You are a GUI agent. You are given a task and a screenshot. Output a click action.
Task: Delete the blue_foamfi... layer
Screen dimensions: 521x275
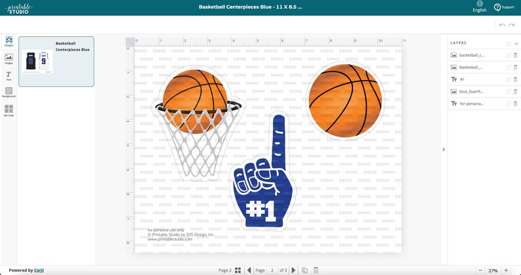point(515,91)
